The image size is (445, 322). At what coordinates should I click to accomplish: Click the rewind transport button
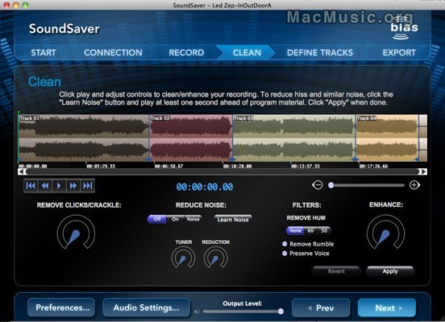(x=45, y=186)
